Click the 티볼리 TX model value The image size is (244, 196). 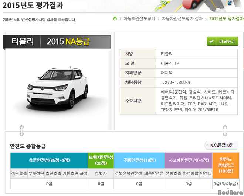coord(170,63)
